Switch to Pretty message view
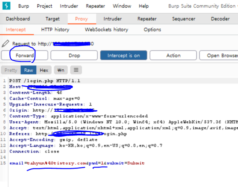This screenshot has width=238, height=187. [11, 70]
